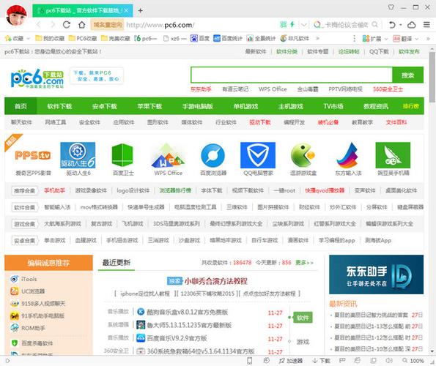The image size is (436, 366).
Task: Click the status bar 加速器 button
Action: coord(291,361)
